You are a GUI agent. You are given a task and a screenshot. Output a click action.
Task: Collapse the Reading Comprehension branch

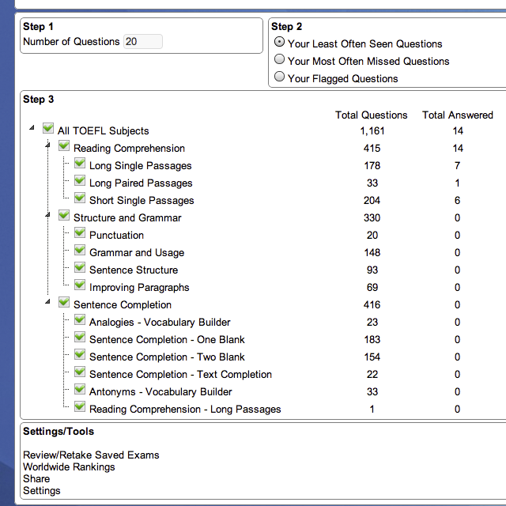tap(47, 145)
